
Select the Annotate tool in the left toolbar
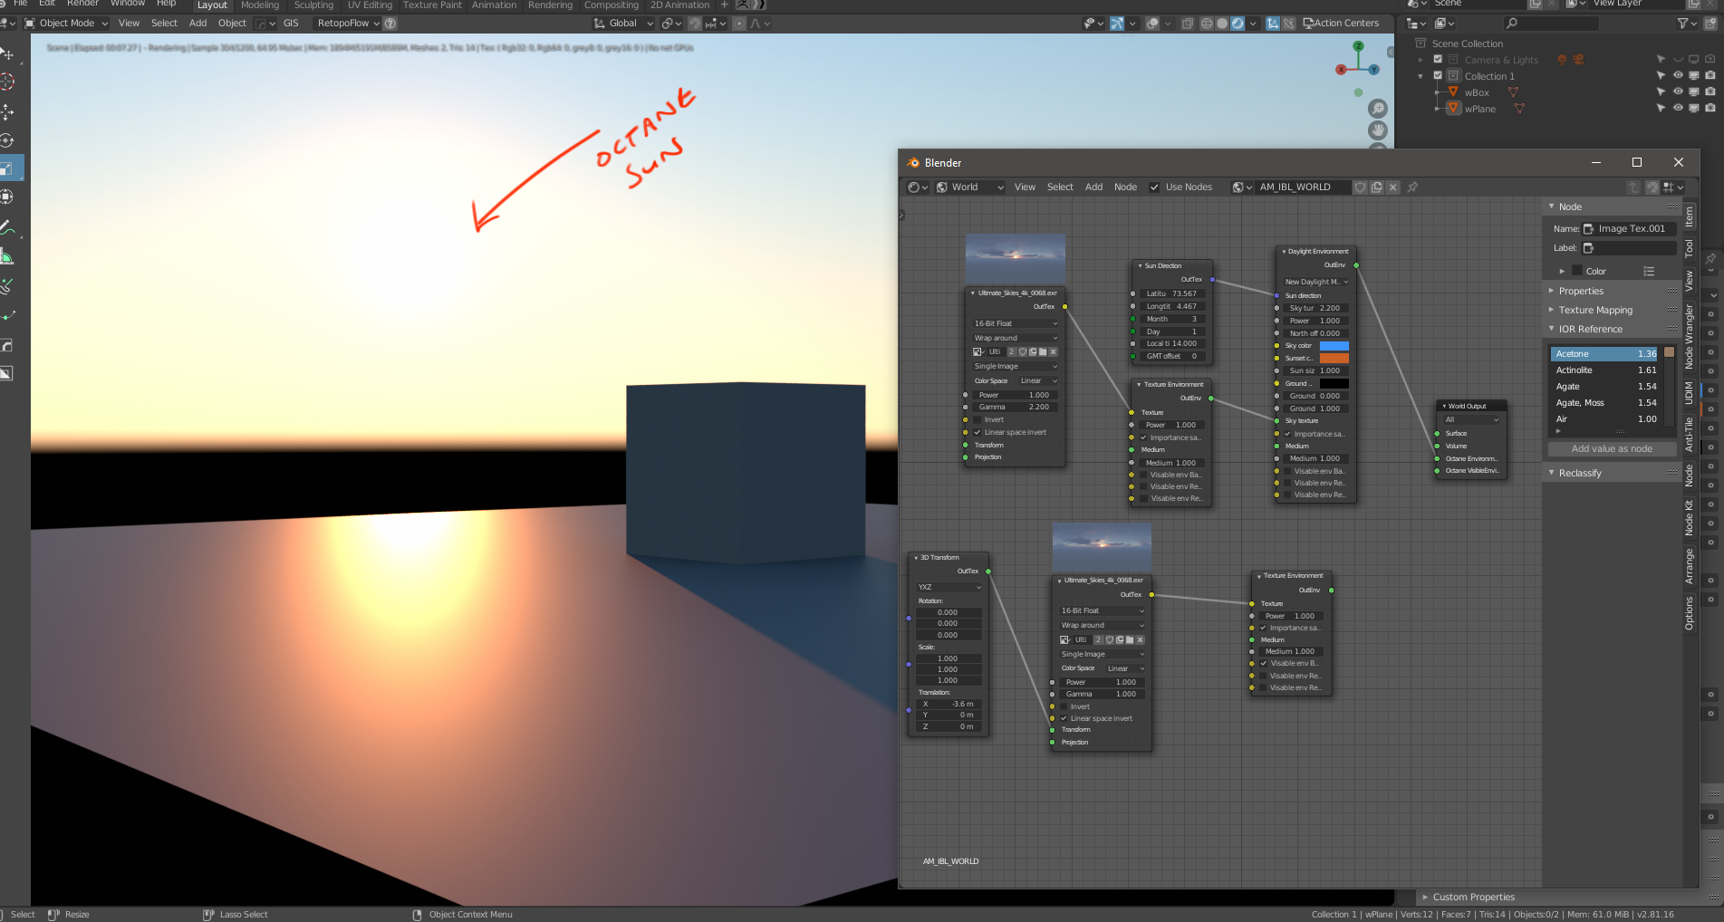(x=7, y=227)
